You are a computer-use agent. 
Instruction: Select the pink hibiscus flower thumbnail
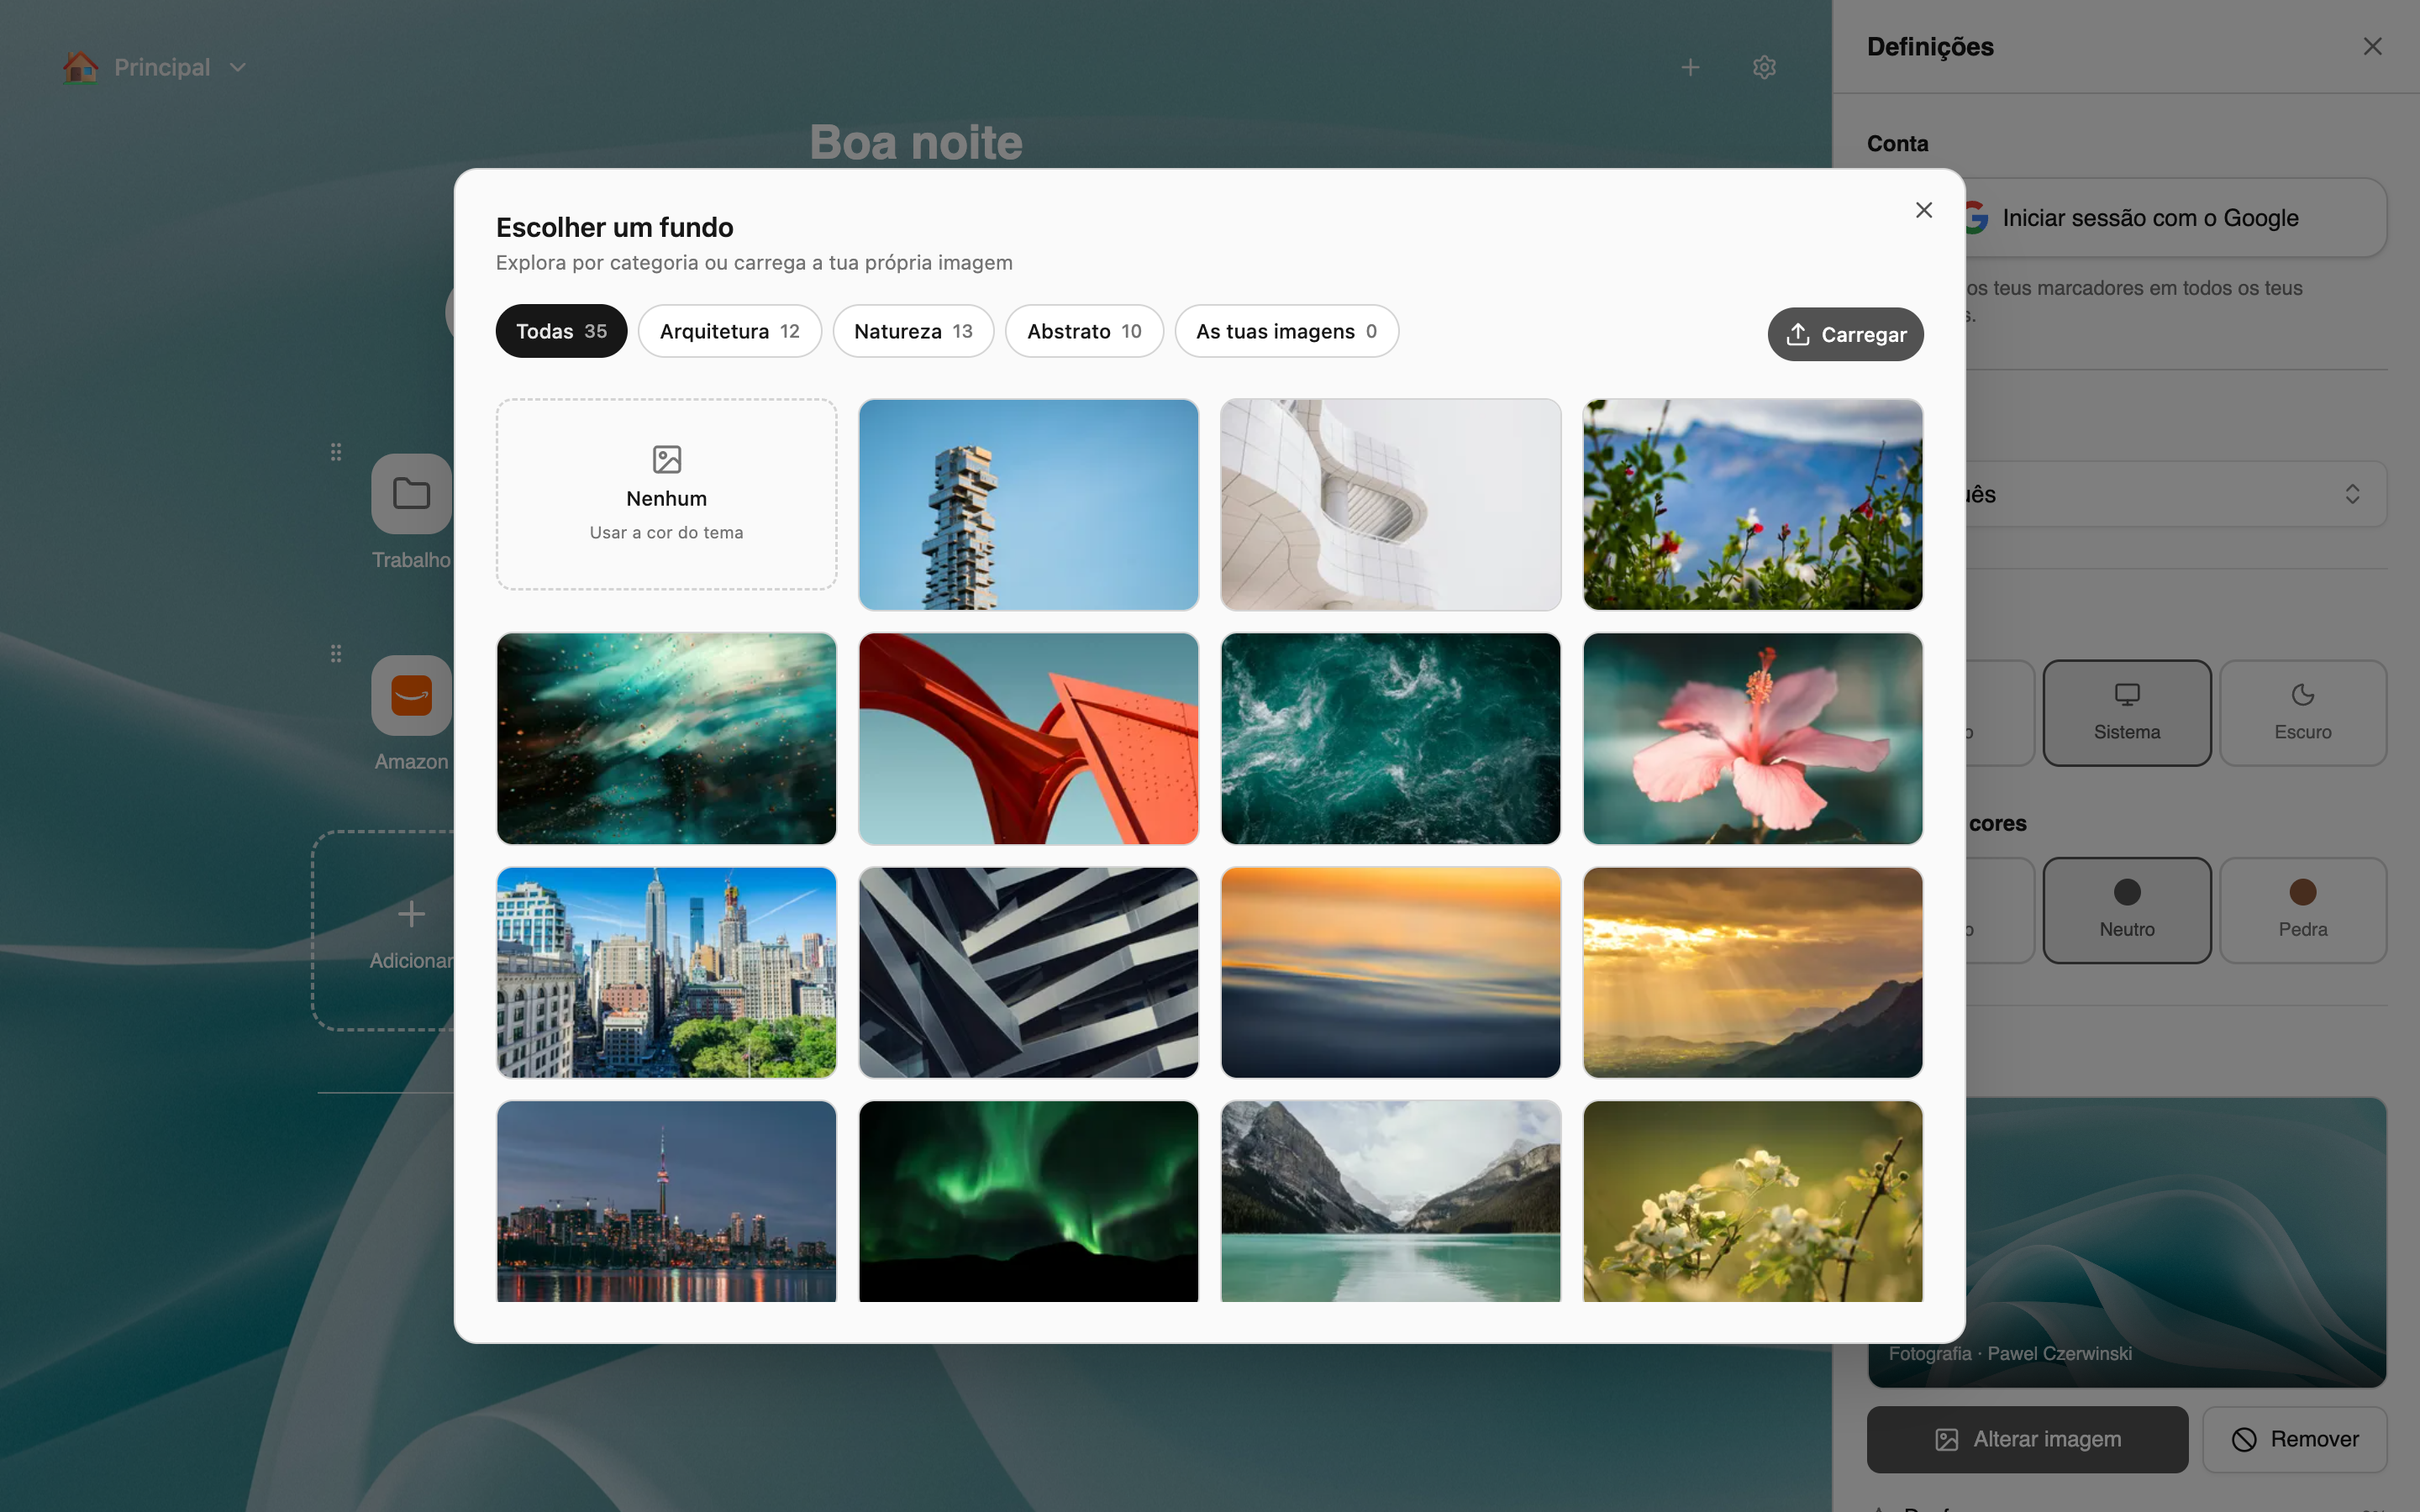click(1752, 739)
